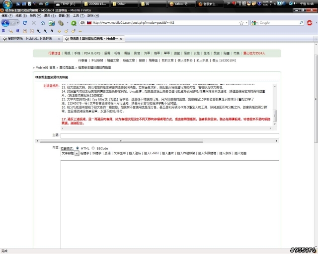Select the BBCode markup mode radio button
The height and width of the screenshot is (254, 318).
[x=93, y=148]
